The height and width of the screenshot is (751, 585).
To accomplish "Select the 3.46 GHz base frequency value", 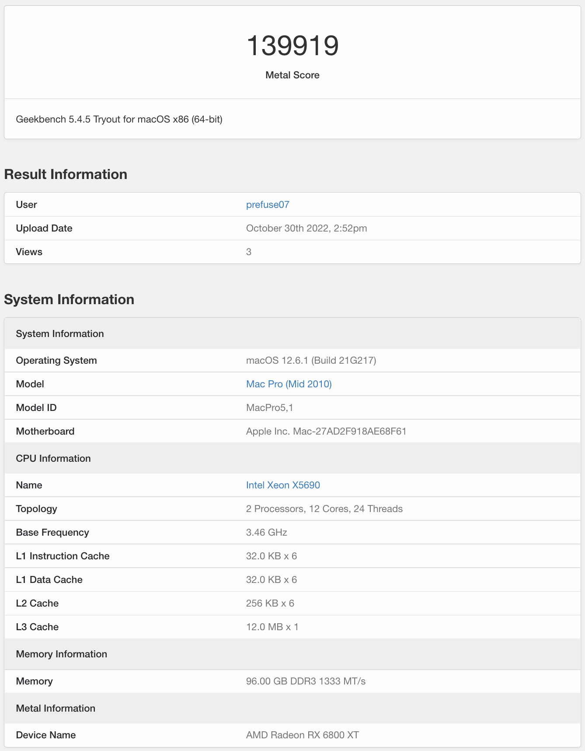I will [x=267, y=532].
